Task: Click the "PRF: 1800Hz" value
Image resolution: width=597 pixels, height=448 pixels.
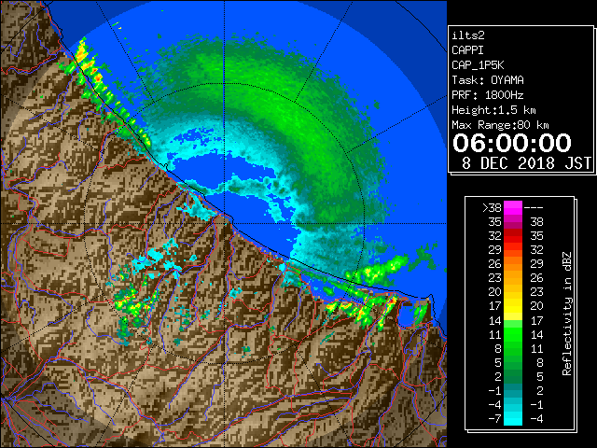Action: pyautogui.click(x=488, y=95)
